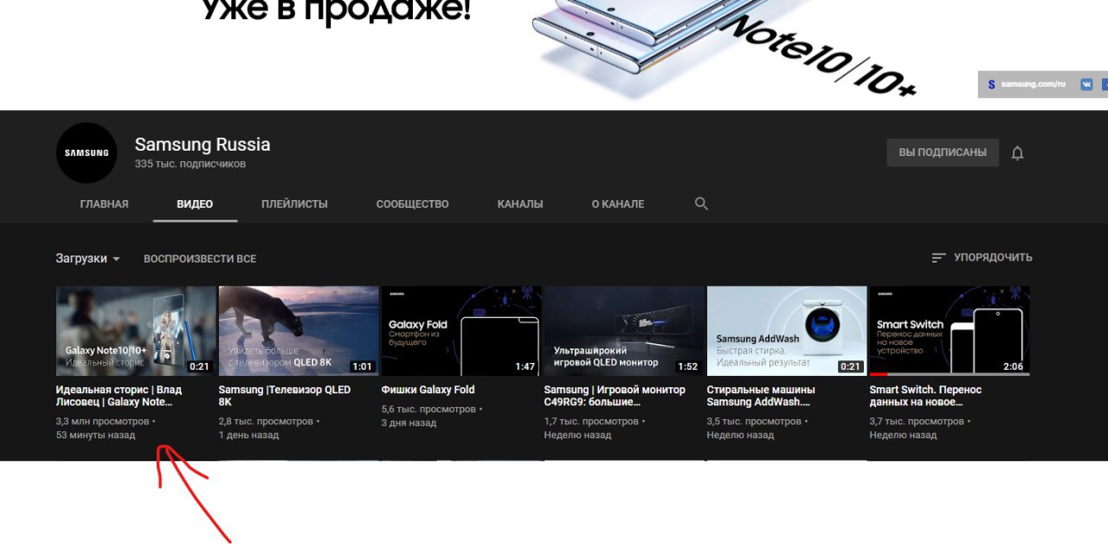1108x544 pixels.
Task: Click title 'Стиральные машины Samsung AddWash'
Action: click(761, 396)
